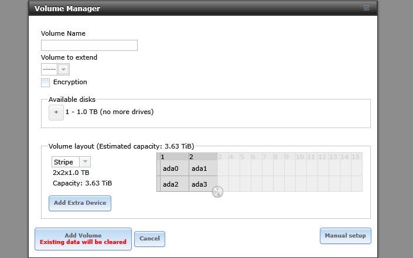This screenshot has width=413, height=258.
Task: Click the greyed column header 15
Action: point(356,157)
